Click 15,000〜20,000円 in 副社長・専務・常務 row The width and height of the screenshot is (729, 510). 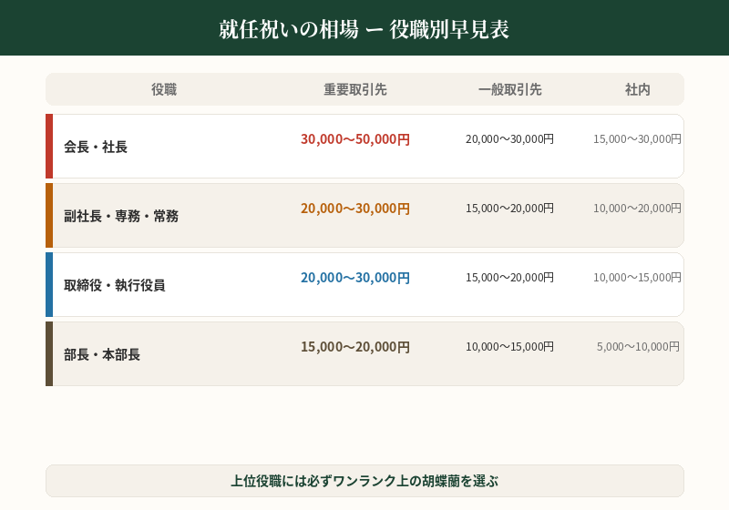pos(510,208)
